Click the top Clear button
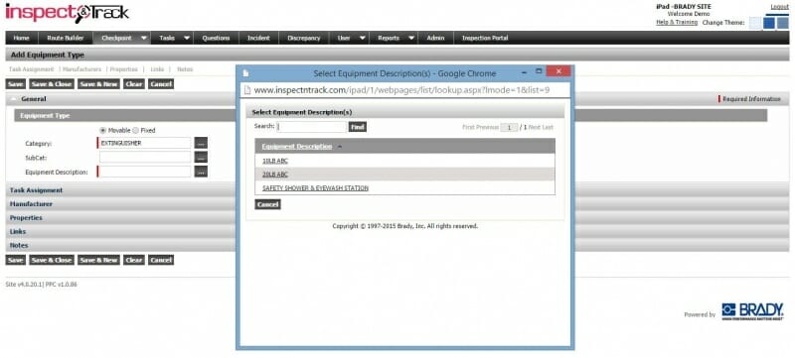This screenshot has height=358, width=795. click(x=134, y=84)
